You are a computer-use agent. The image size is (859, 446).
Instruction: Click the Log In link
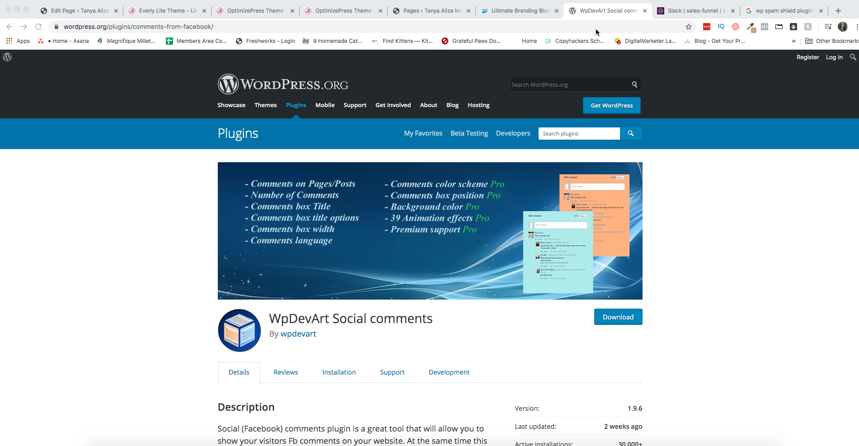tap(834, 57)
